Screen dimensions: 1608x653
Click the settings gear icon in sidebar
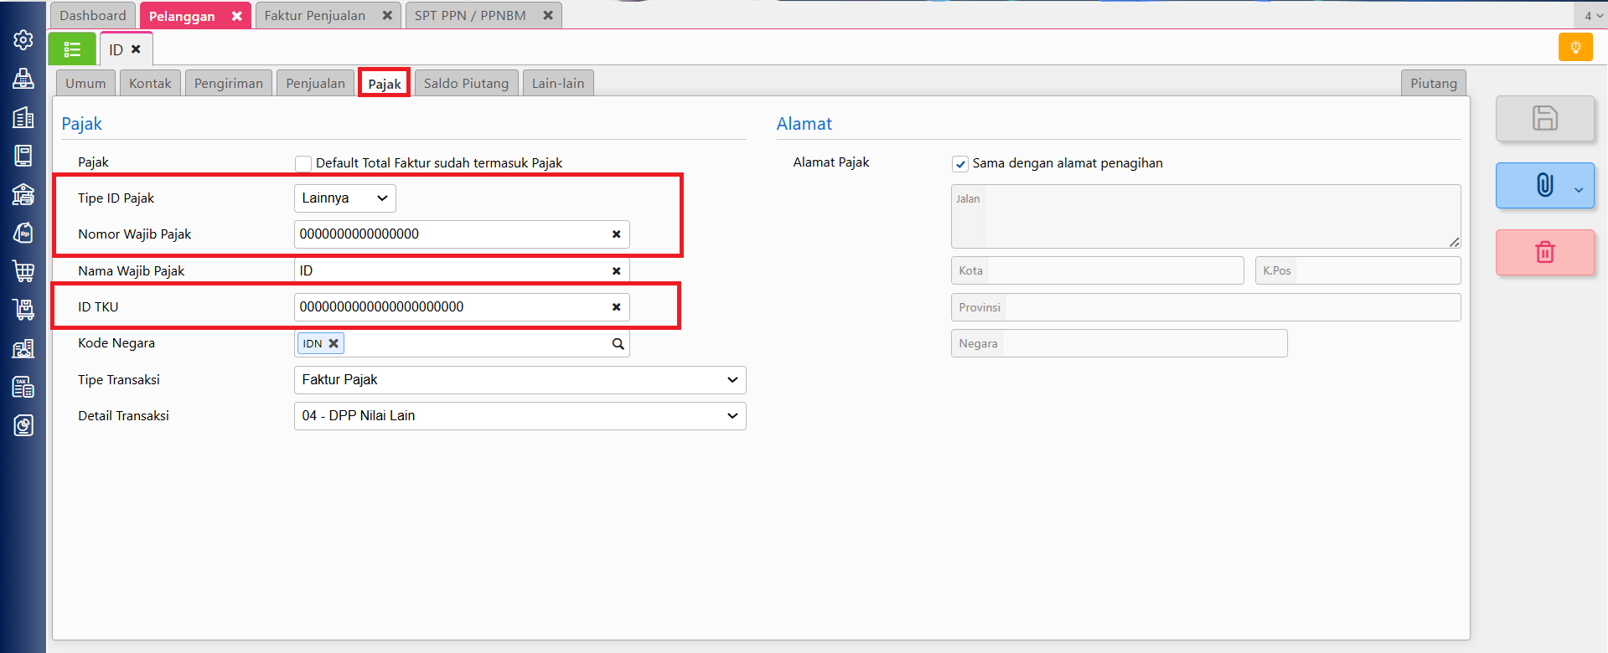(23, 40)
